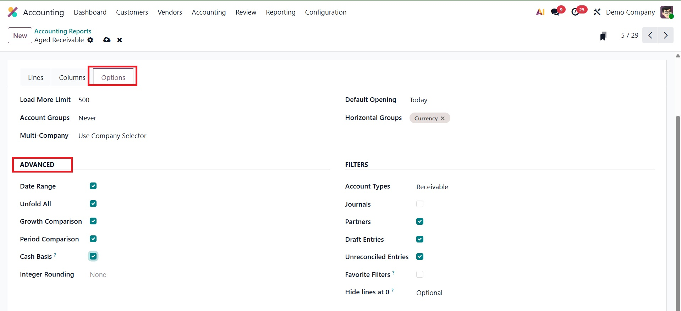
Task: Open the Odoo Accounting app logo
Action: pos(13,12)
